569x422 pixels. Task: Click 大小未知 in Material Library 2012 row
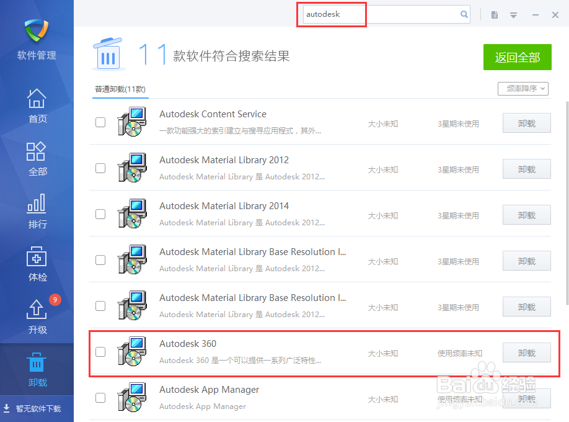(383, 170)
